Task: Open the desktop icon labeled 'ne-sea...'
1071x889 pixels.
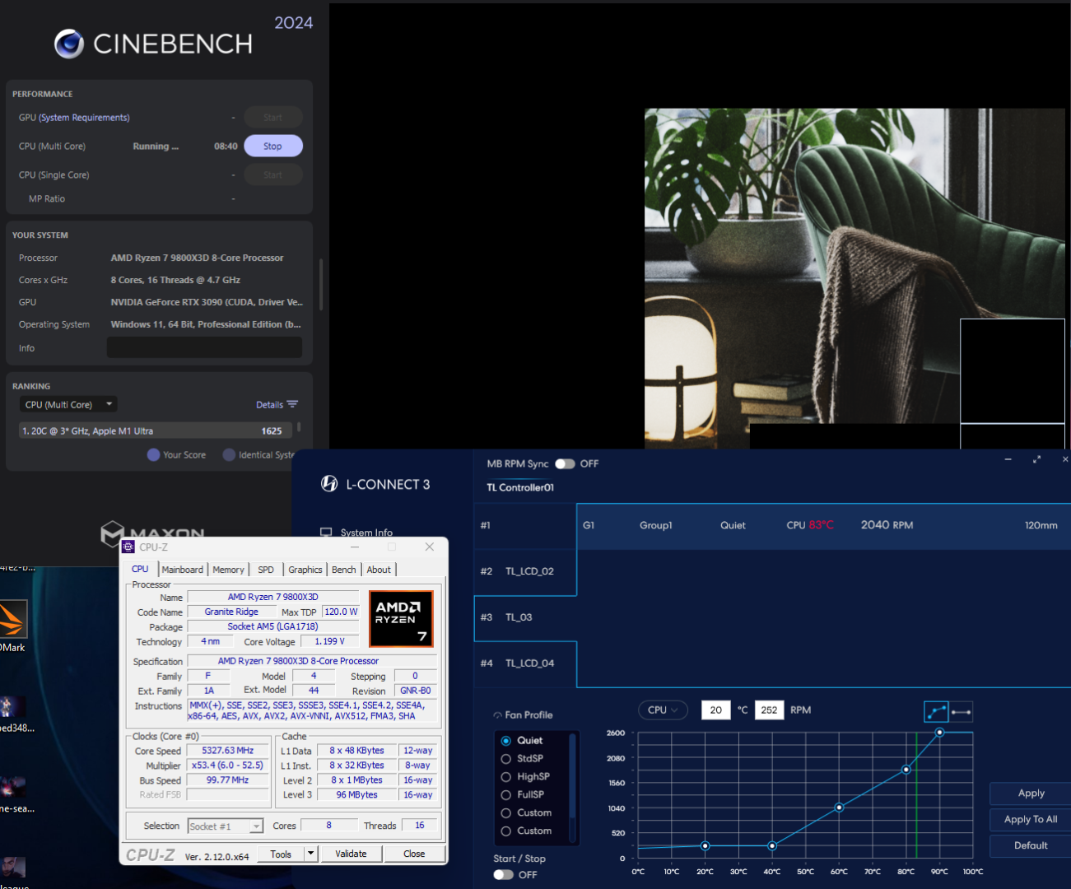Action: (x=12, y=787)
